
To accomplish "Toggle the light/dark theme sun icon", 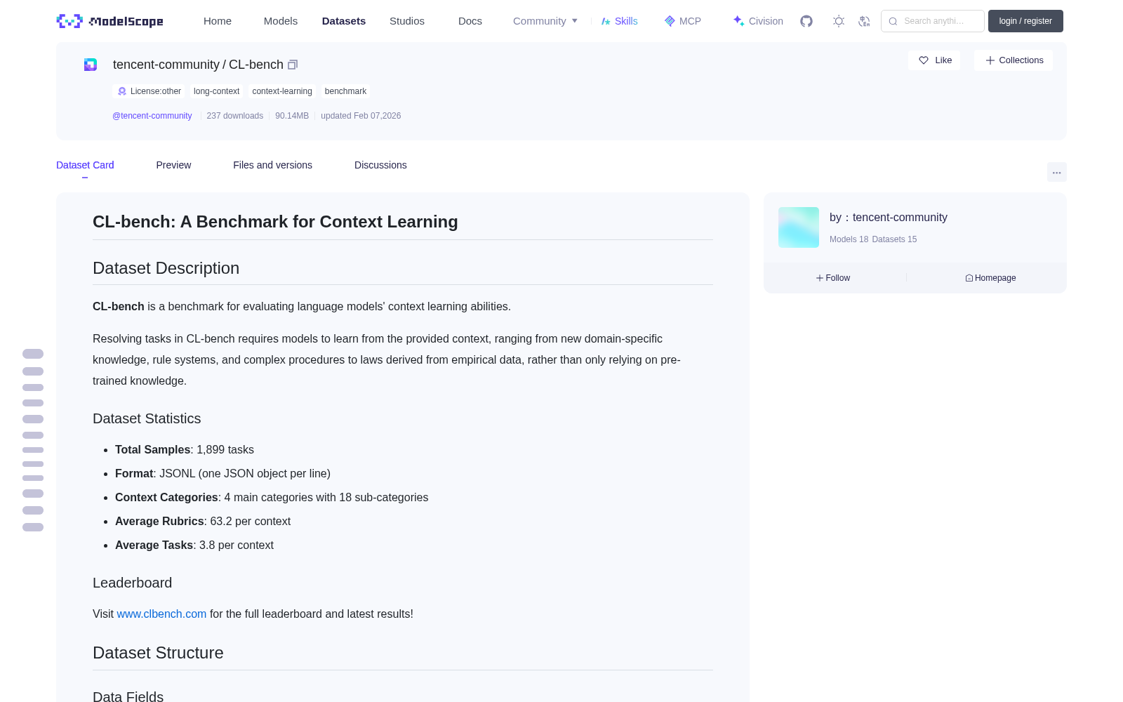I will (x=839, y=21).
